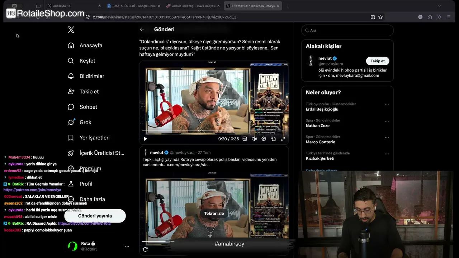
Task: Open more options for Nathan Zeze trend
Action: (387, 121)
